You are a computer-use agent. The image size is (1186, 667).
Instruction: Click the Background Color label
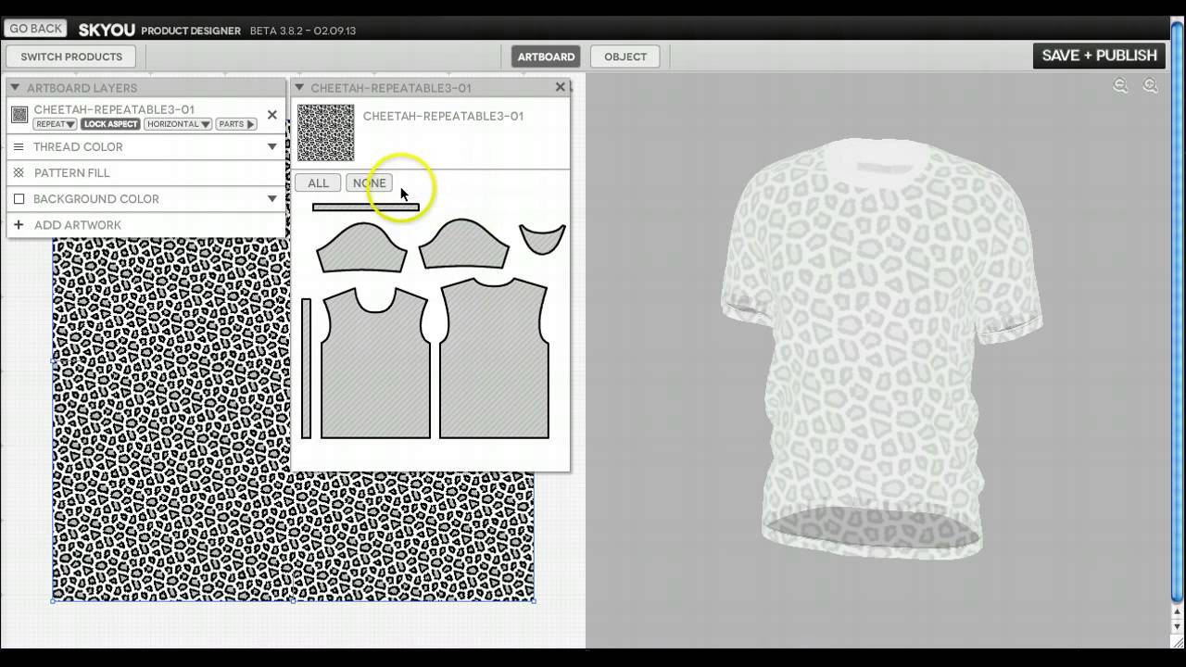coord(96,199)
